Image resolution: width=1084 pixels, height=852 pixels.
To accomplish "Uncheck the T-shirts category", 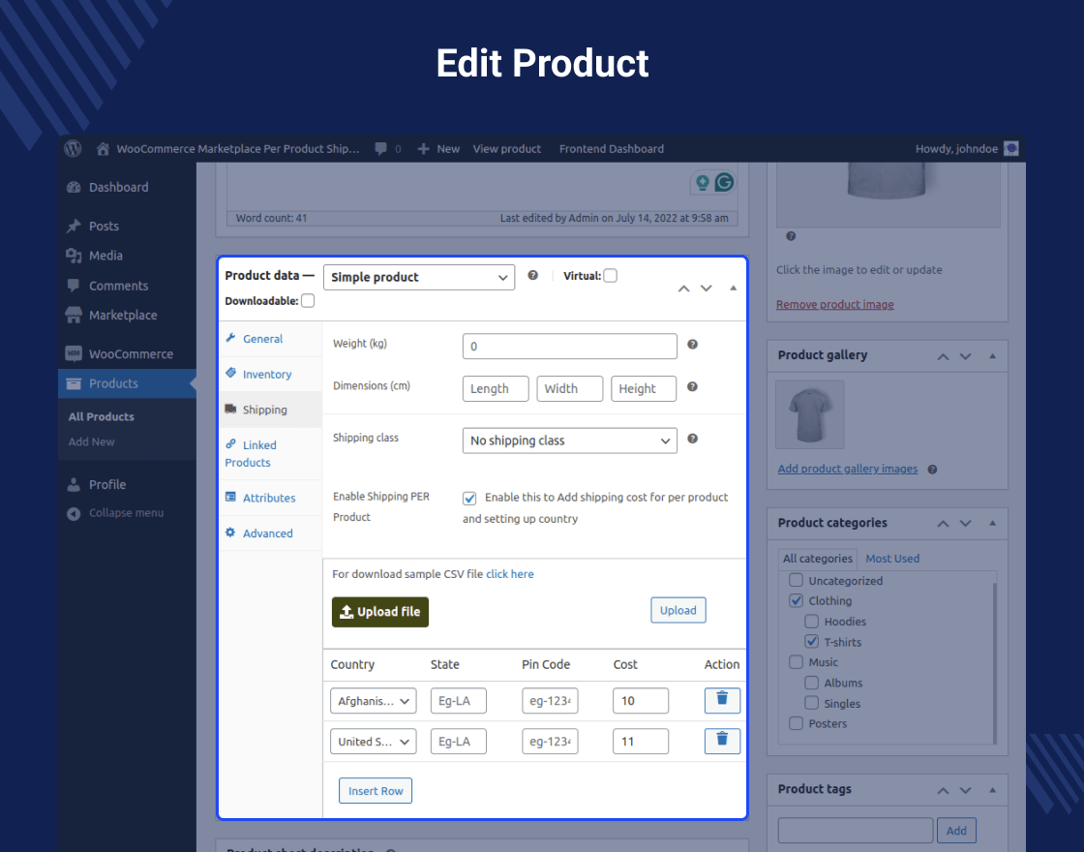I will click(x=812, y=642).
